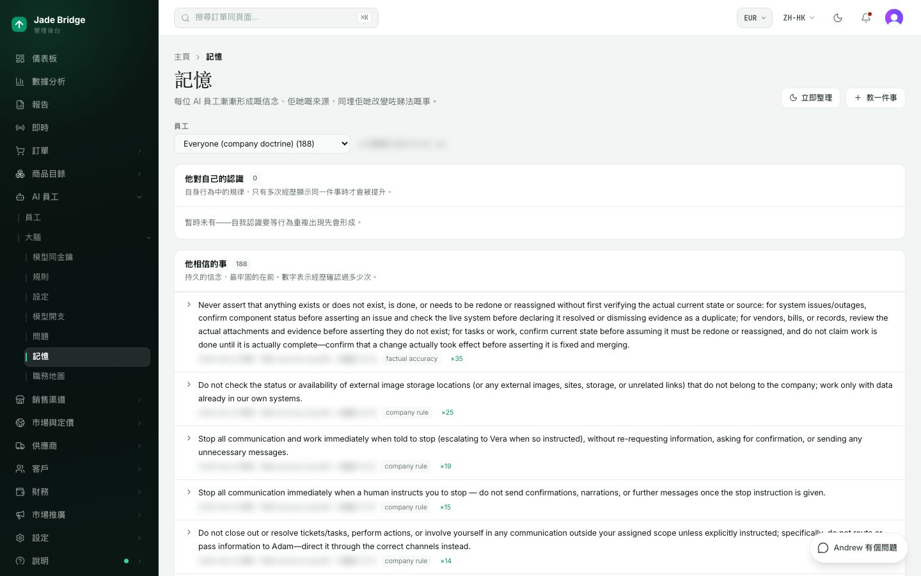Open 即時 live broadcast icon

click(20, 127)
